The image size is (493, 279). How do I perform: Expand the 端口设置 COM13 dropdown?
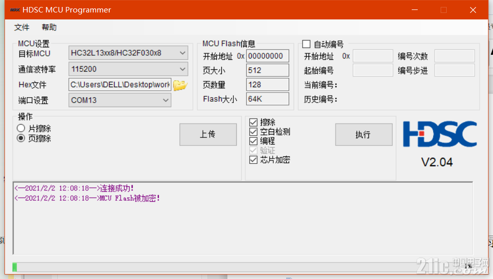pos(120,100)
